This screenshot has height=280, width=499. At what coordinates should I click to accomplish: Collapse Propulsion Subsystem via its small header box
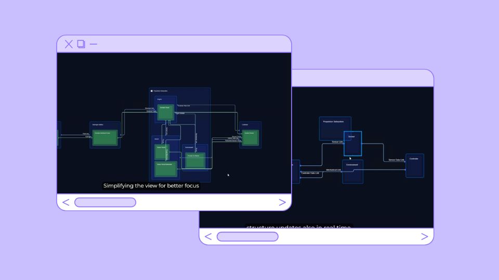[152, 91]
